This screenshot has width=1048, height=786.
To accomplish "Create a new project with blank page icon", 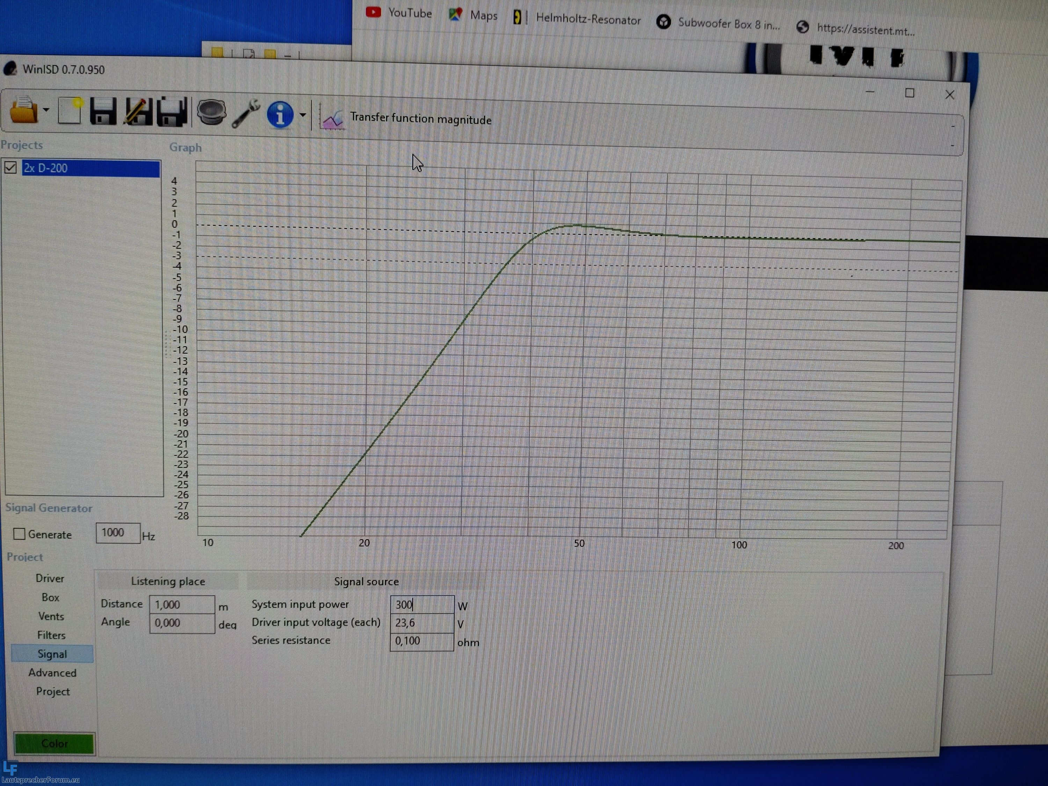I will (x=70, y=111).
